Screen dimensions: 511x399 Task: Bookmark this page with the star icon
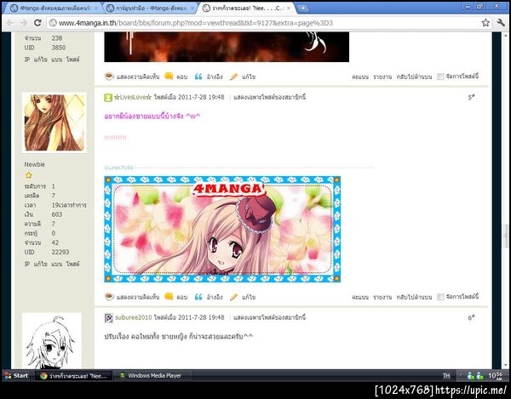(x=485, y=22)
